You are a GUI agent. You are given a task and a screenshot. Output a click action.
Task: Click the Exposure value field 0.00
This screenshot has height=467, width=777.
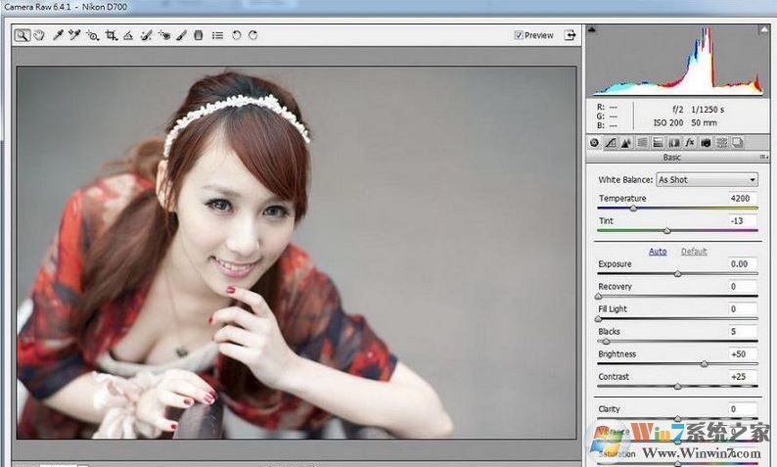tap(743, 263)
